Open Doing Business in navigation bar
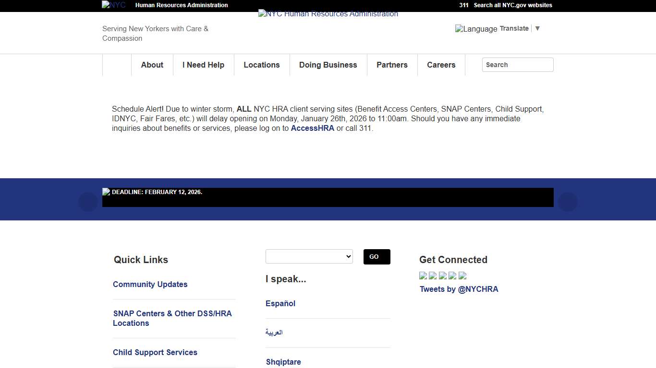The height and width of the screenshot is (368, 656). tap(328, 65)
